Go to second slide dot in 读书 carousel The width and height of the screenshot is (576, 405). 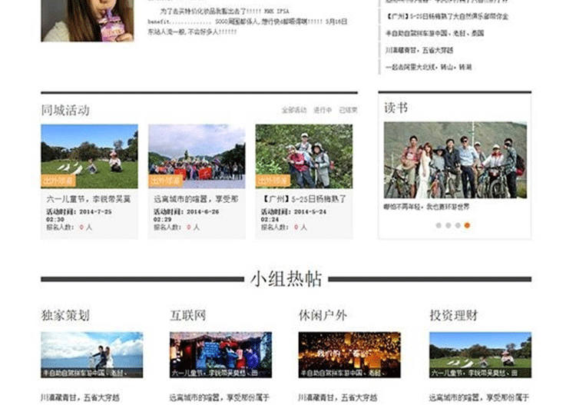click(449, 225)
